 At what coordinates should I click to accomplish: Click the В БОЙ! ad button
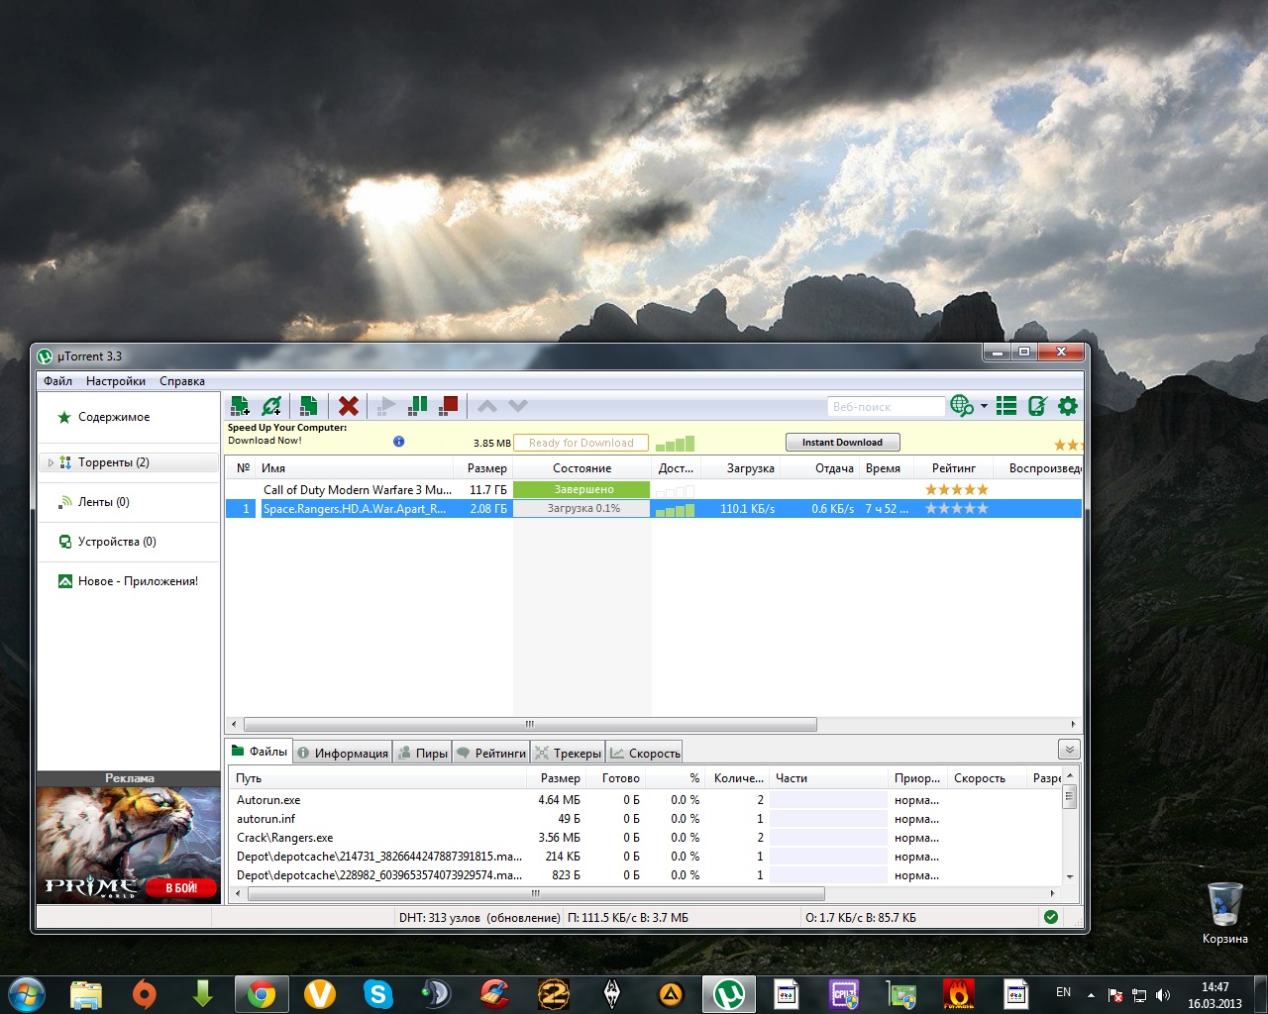181,888
